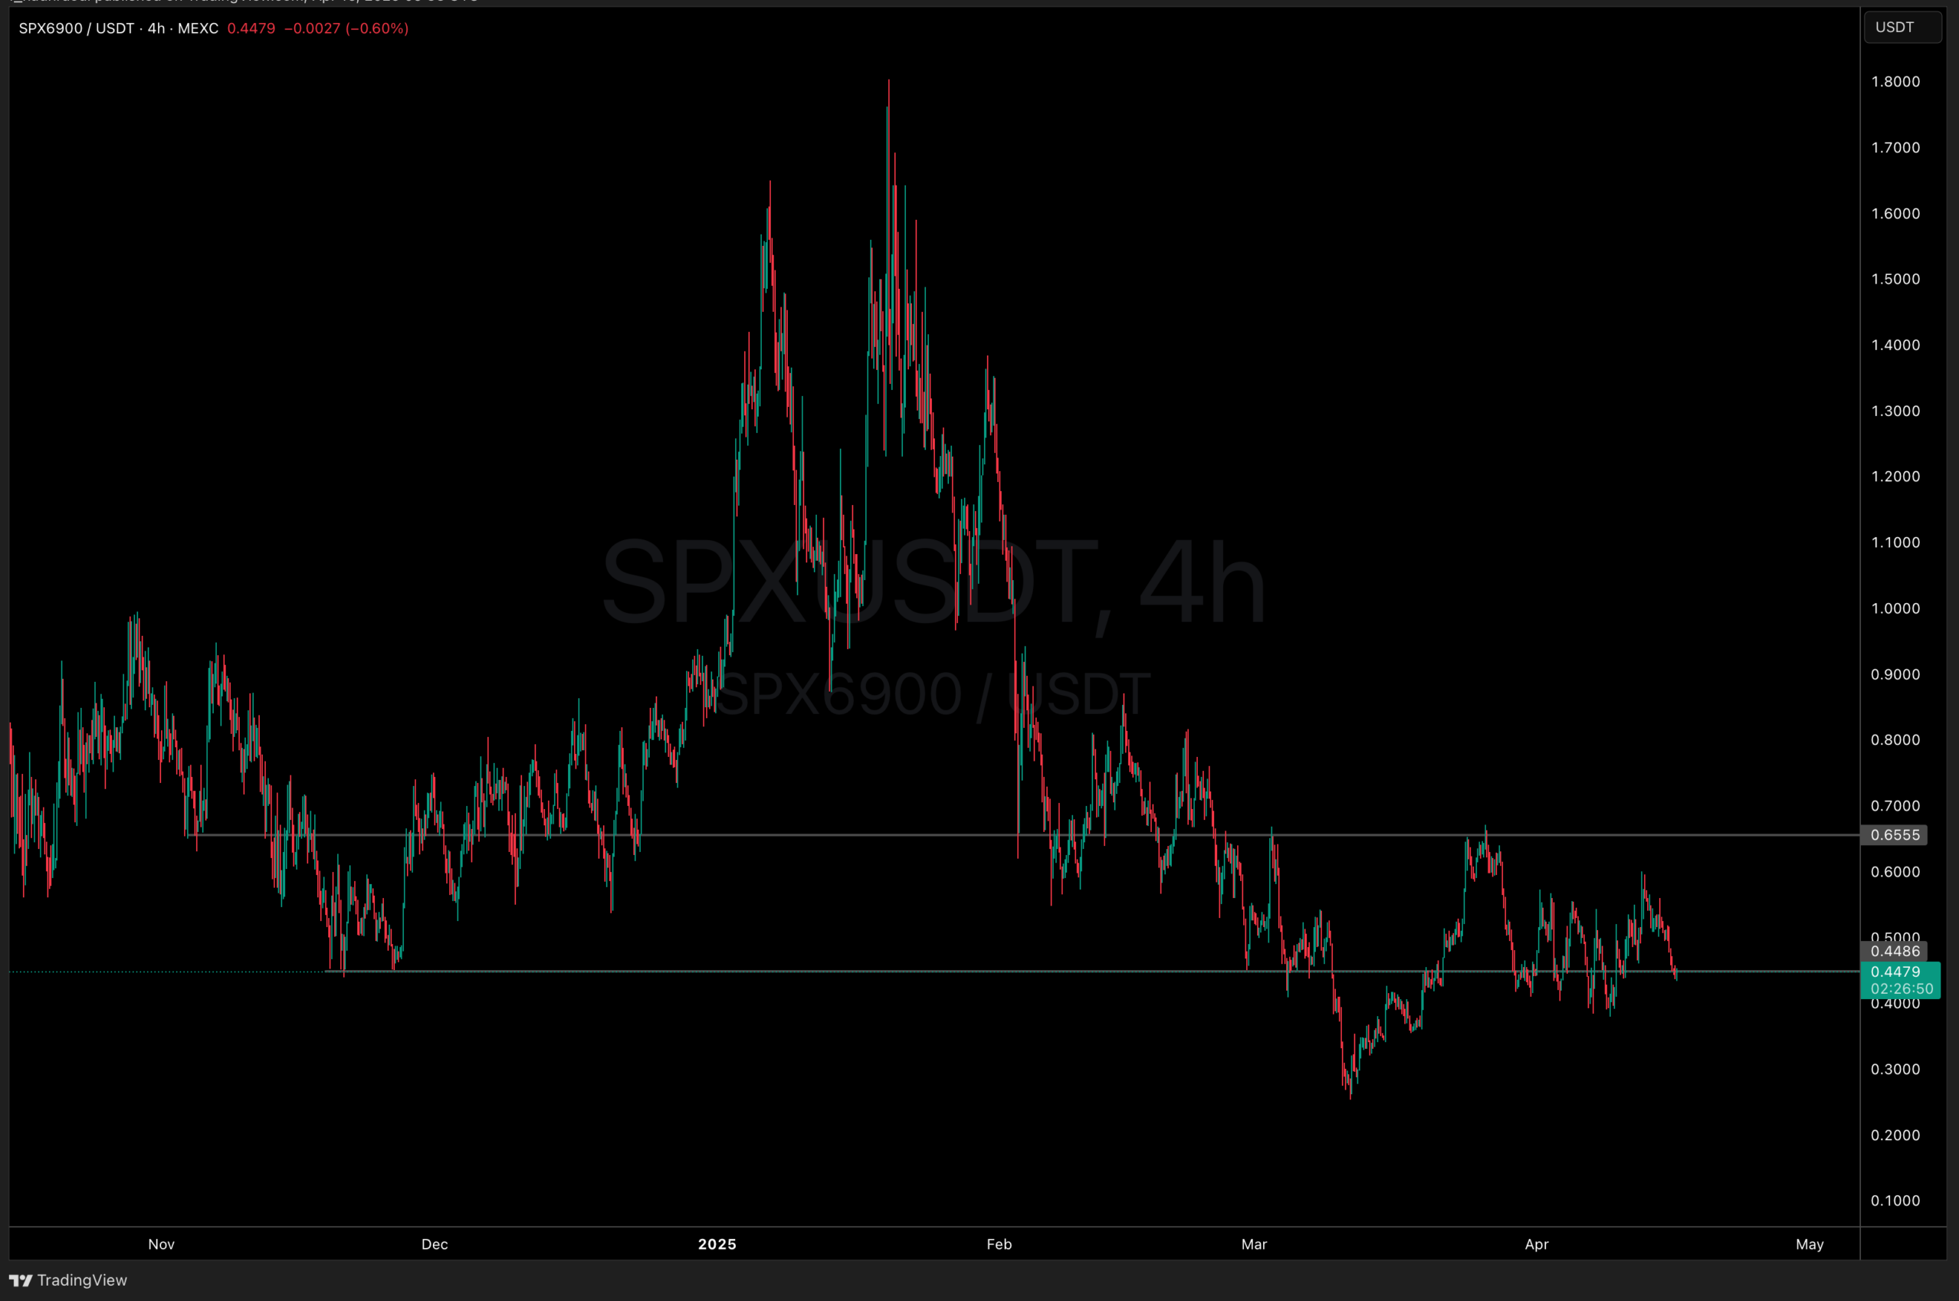Click the 1.1000 price axis label

click(x=1895, y=542)
